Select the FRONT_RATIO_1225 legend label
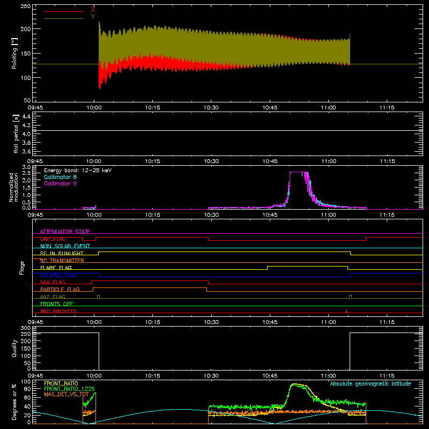 tap(69, 389)
